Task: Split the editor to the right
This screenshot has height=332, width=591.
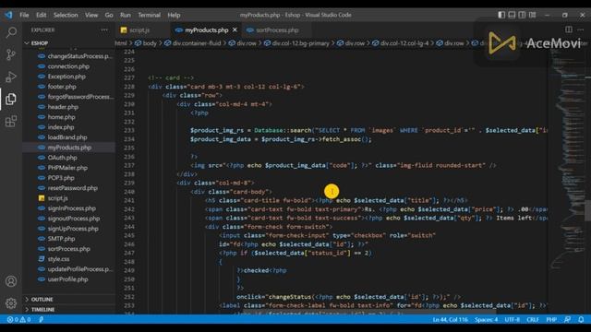Action: pos(569,30)
